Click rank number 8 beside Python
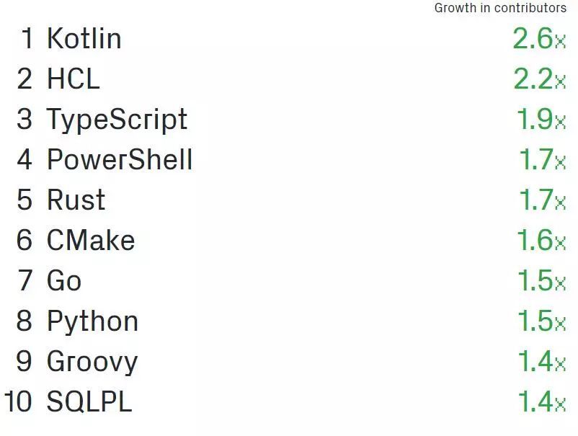The width and height of the screenshot is (578, 436). tap(25, 321)
